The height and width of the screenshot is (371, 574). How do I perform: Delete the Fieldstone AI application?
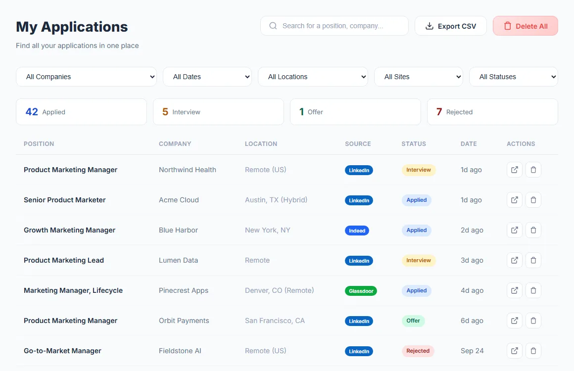pyautogui.click(x=533, y=351)
